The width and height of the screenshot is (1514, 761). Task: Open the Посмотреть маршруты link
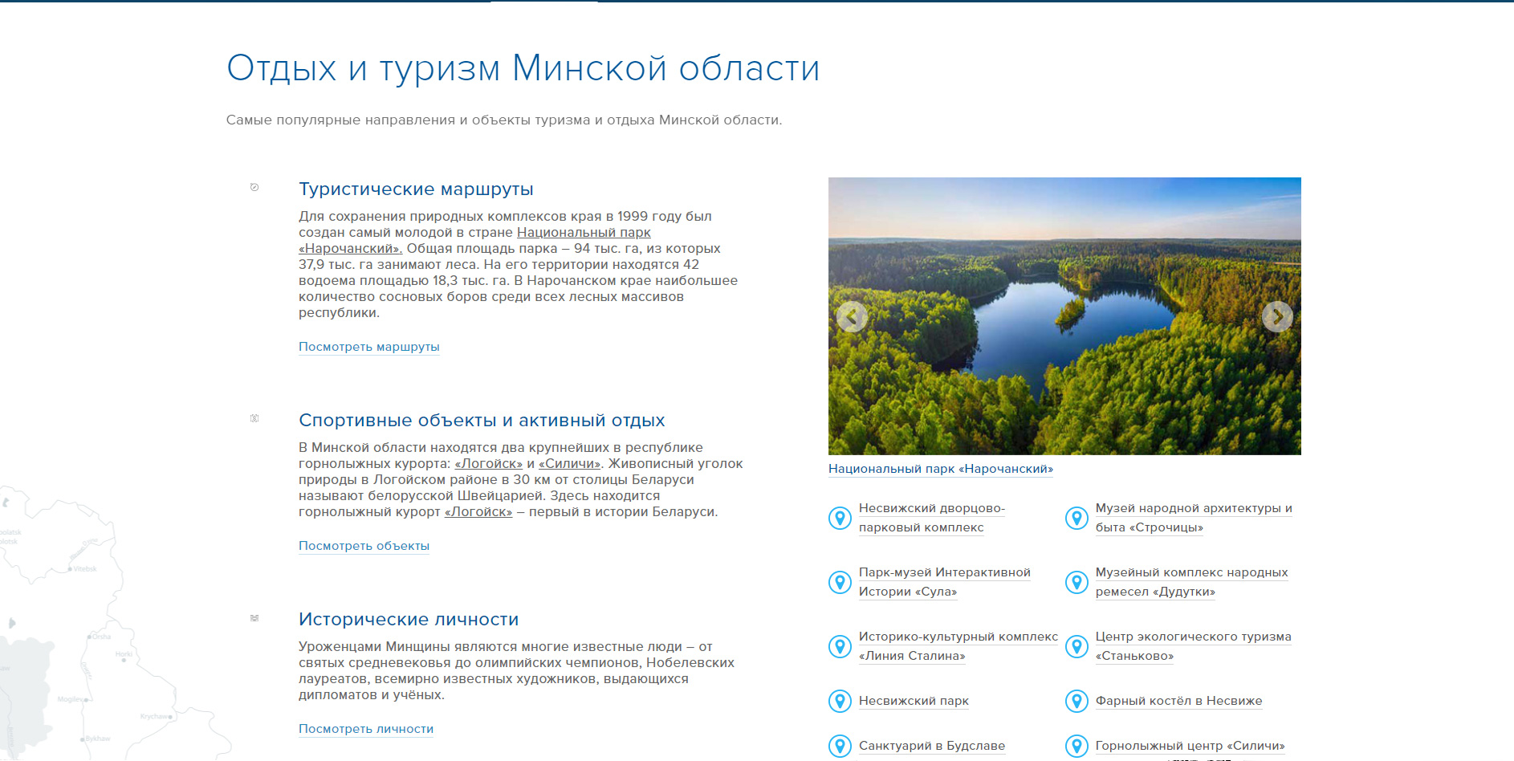(369, 347)
